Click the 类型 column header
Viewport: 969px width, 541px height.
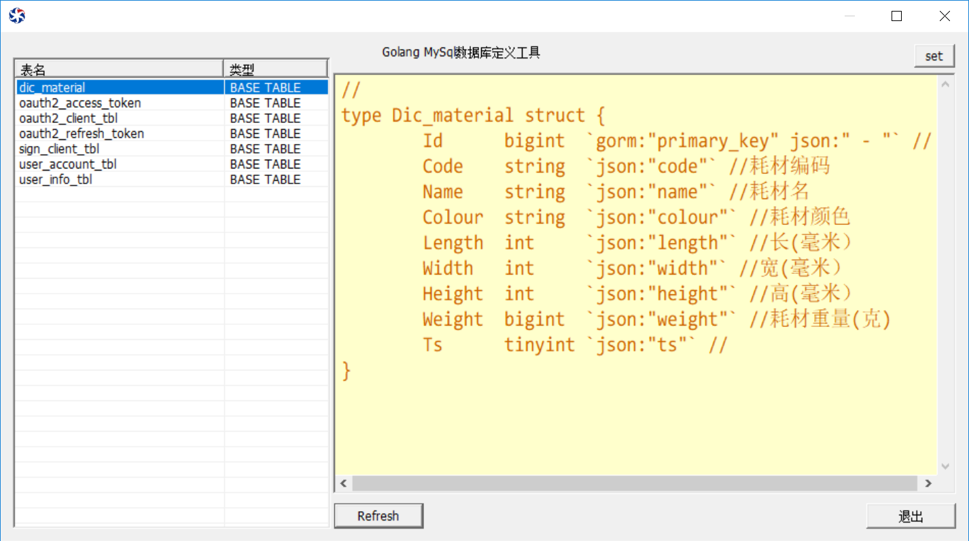click(x=275, y=69)
